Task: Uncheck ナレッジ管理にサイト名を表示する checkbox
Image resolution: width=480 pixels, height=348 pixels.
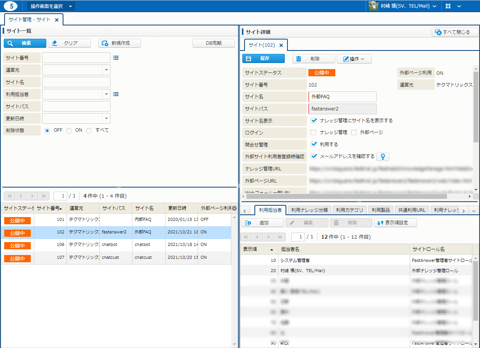Action: pyautogui.click(x=314, y=120)
